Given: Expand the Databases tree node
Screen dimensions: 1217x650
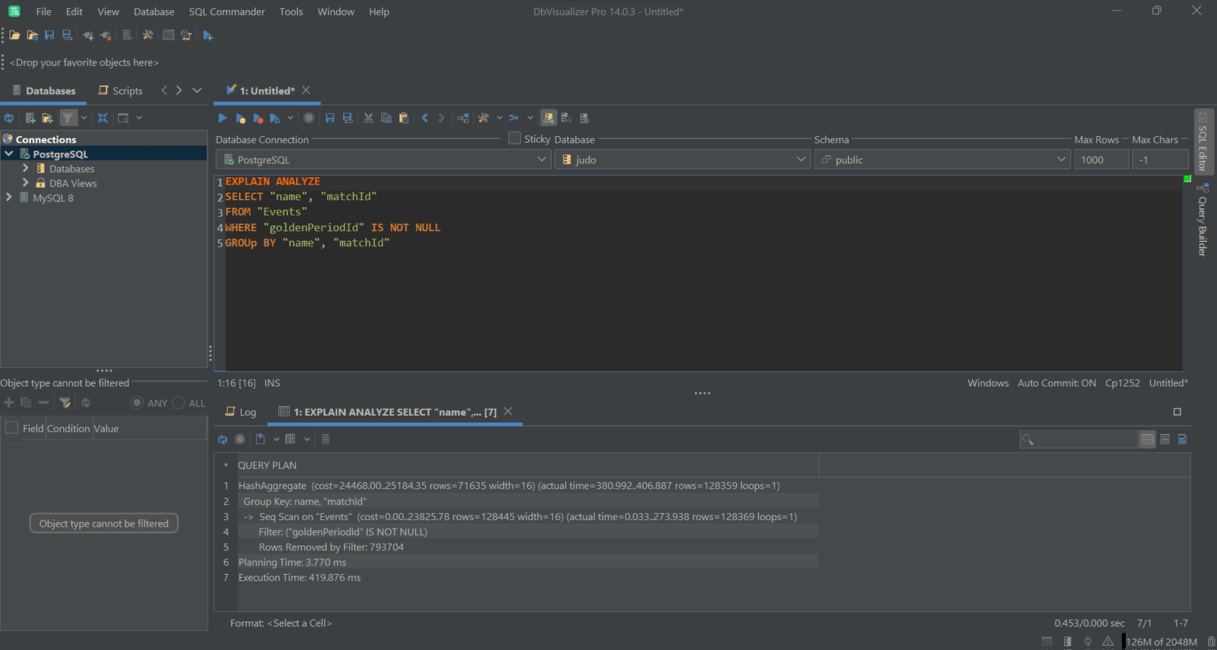Looking at the screenshot, I should click(x=26, y=168).
